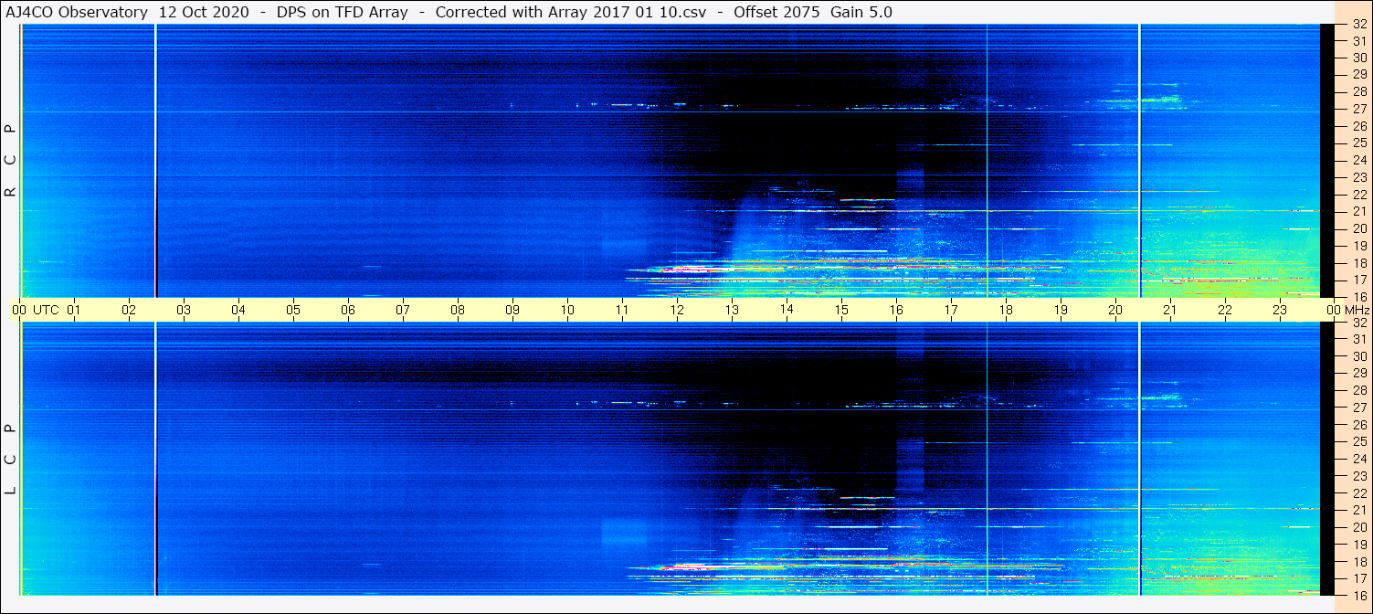Screen dimensions: 1373x614
Task: Select hour '09' on the time axis
Action: coord(512,310)
